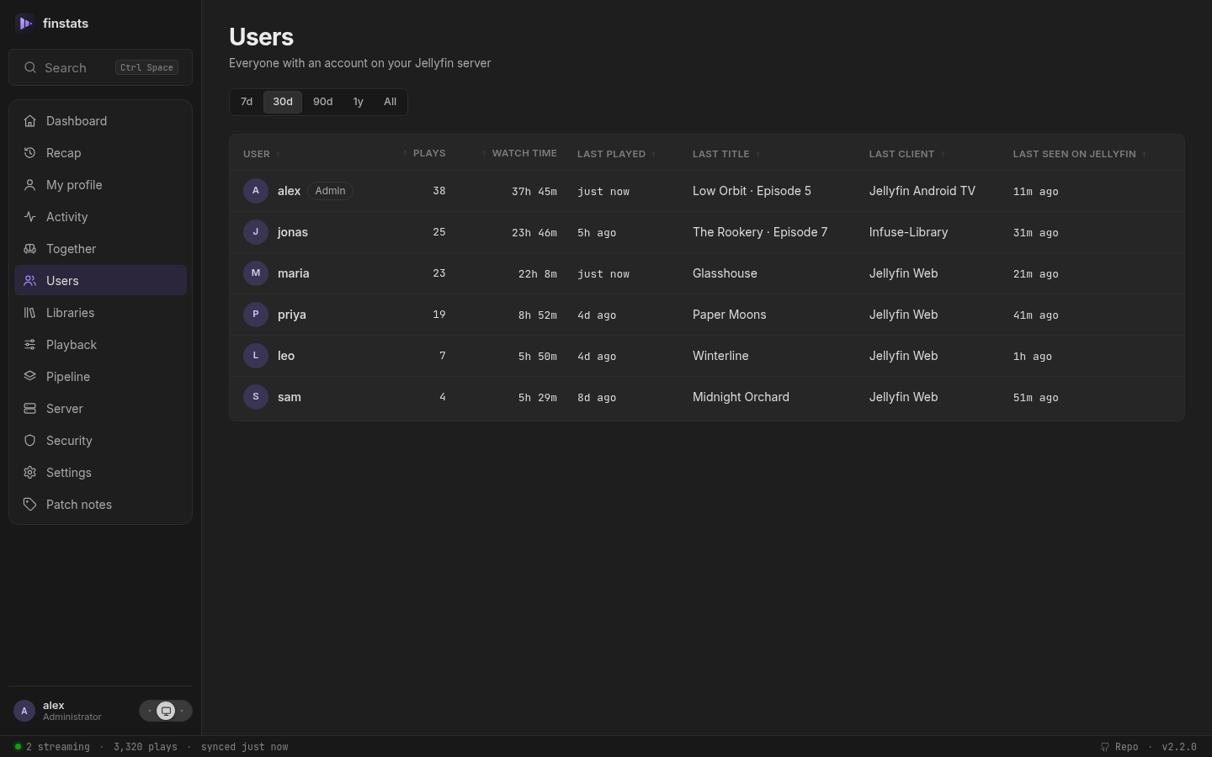Viewport: 1212px width, 757px height.
Task: Click the My profile person icon
Action: (x=30, y=185)
